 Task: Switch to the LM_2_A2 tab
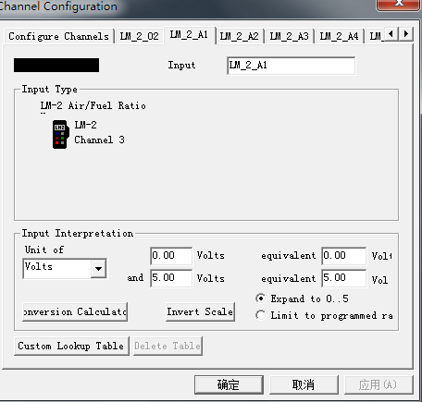(239, 36)
